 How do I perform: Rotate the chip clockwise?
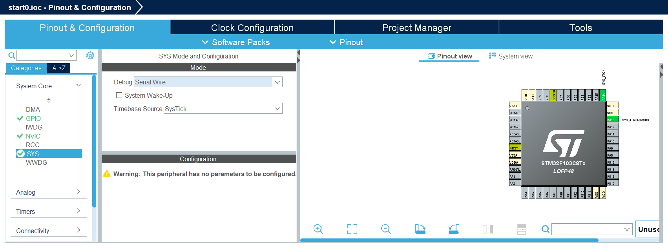pyautogui.click(x=420, y=229)
